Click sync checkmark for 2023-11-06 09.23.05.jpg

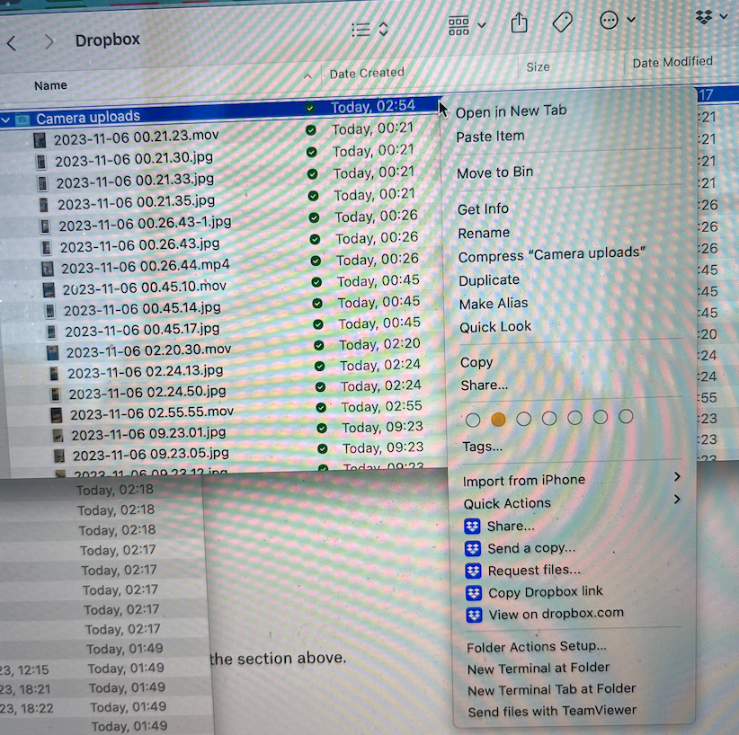click(323, 448)
